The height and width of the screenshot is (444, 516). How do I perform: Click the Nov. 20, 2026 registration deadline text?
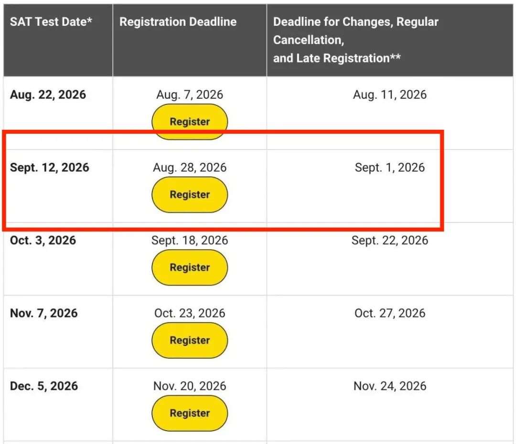point(190,386)
